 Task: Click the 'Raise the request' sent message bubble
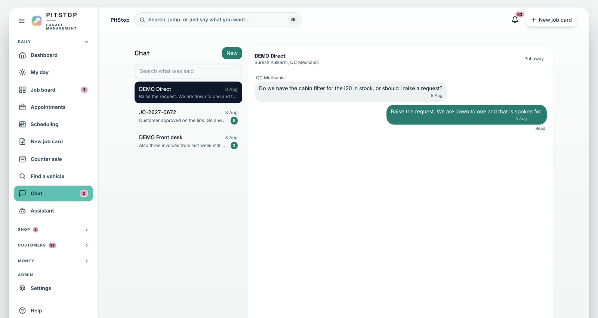pyautogui.click(x=466, y=114)
